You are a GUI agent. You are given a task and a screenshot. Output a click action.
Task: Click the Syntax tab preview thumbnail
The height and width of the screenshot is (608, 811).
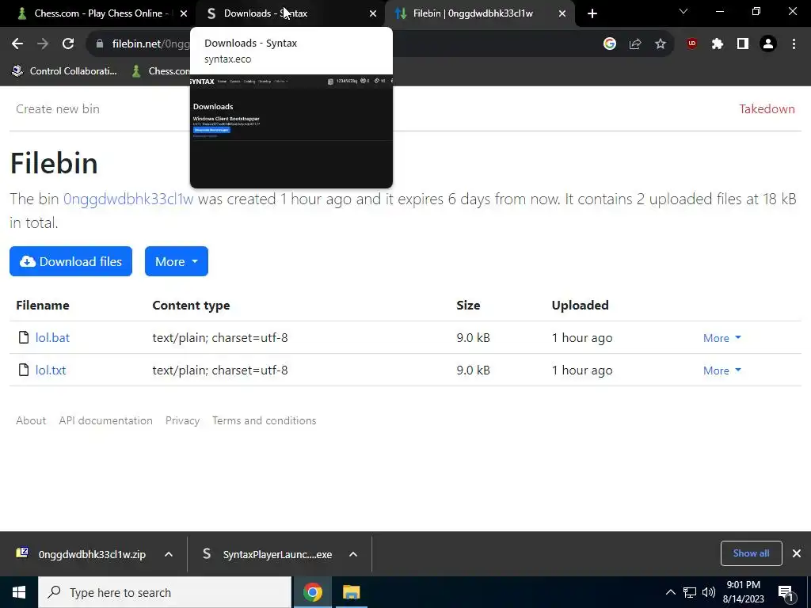pyautogui.click(x=291, y=131)
